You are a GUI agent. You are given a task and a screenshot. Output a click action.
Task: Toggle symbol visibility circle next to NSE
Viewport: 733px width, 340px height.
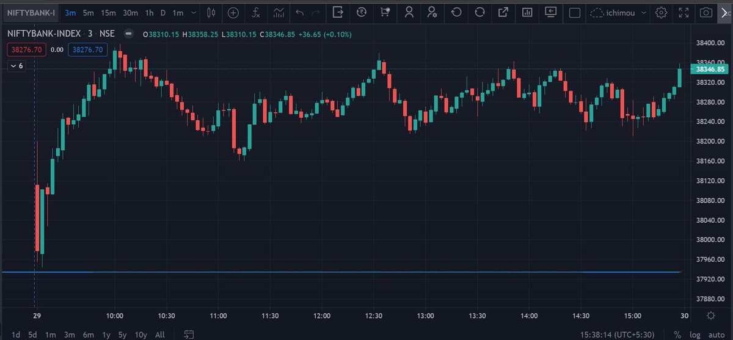(128, 34)
